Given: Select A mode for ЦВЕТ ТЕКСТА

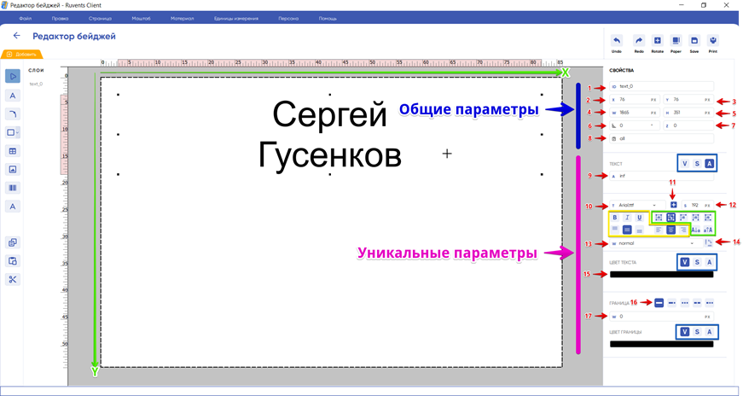Looking at the screenshot, I should (x=710, y=262).
